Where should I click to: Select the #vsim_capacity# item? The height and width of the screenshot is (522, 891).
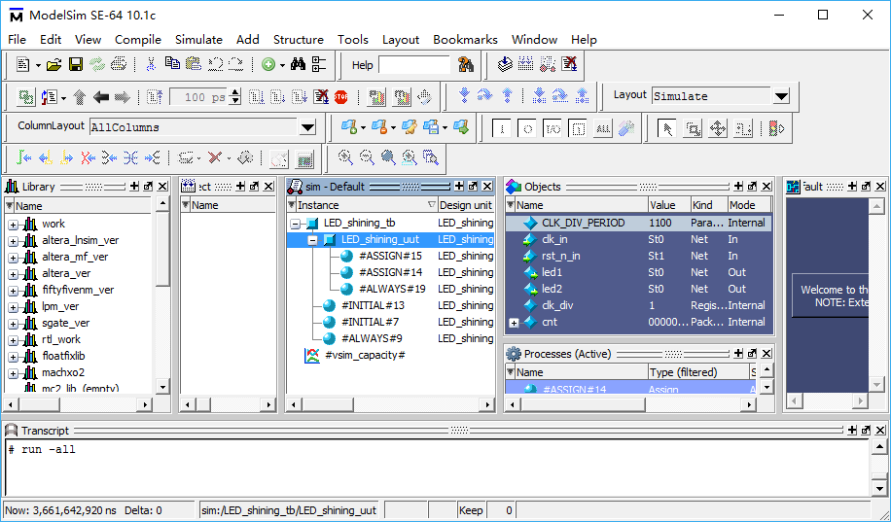pos(365,356)
